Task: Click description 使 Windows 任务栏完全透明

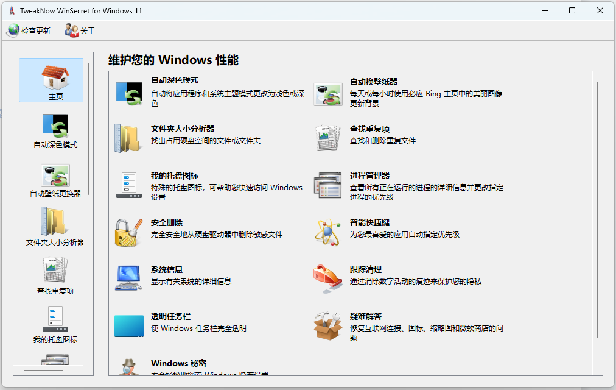Action: pos(198,328)
